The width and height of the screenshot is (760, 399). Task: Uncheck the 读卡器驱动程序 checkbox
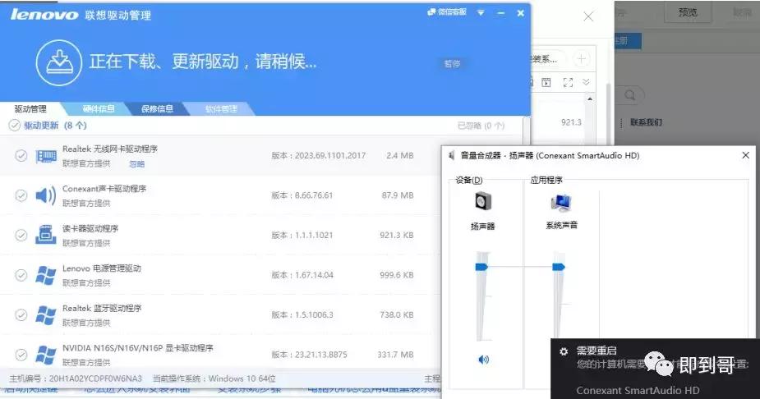coord(21,236)
